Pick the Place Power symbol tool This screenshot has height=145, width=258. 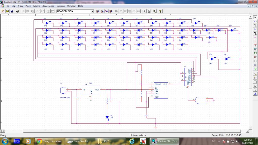point(255,45)
